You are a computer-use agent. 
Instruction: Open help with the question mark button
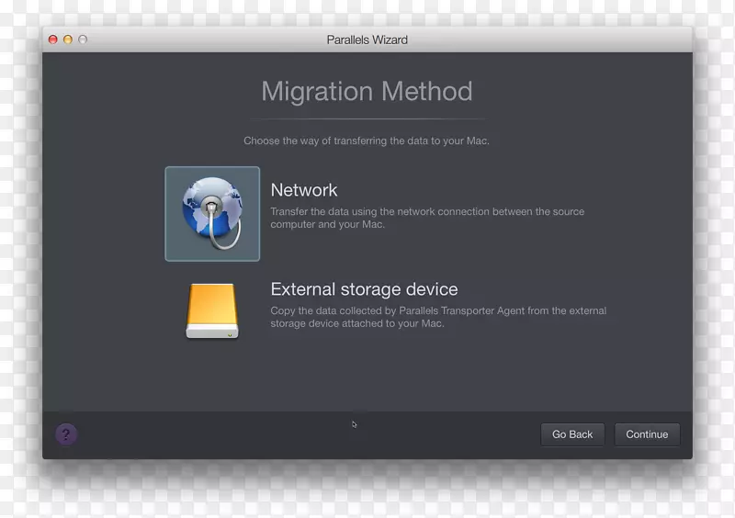click(x=66, y=434)
